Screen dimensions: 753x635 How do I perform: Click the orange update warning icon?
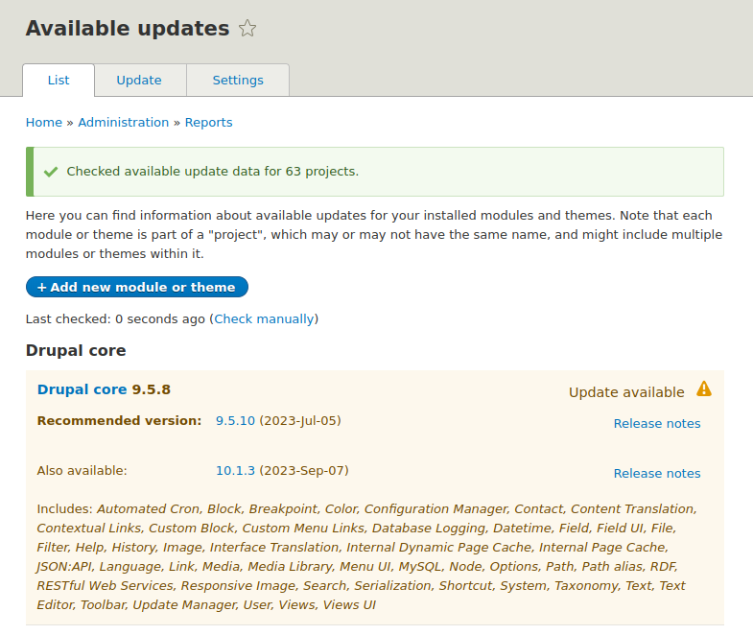[704, 388]
